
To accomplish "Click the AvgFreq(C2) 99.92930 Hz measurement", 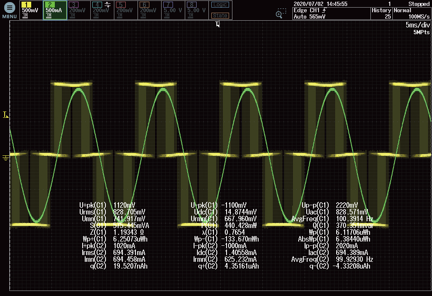I will point(332,259).
